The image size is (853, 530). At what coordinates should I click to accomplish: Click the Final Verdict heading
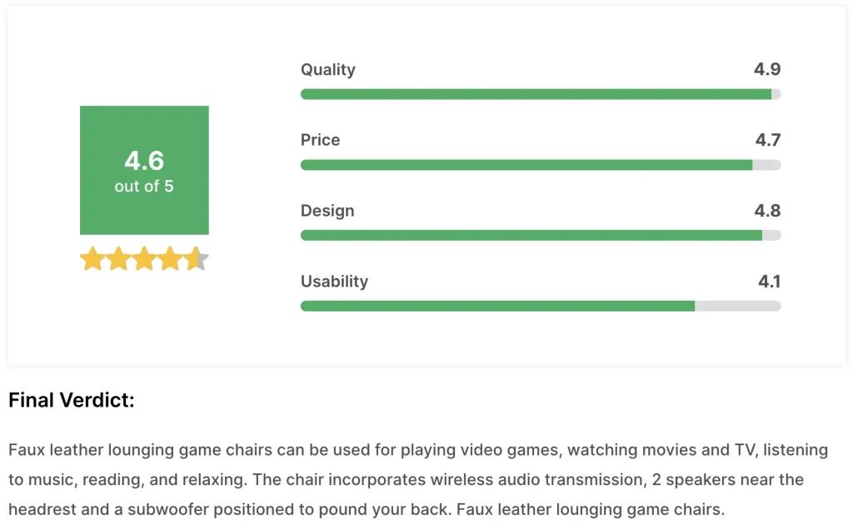tap(72, 400)
